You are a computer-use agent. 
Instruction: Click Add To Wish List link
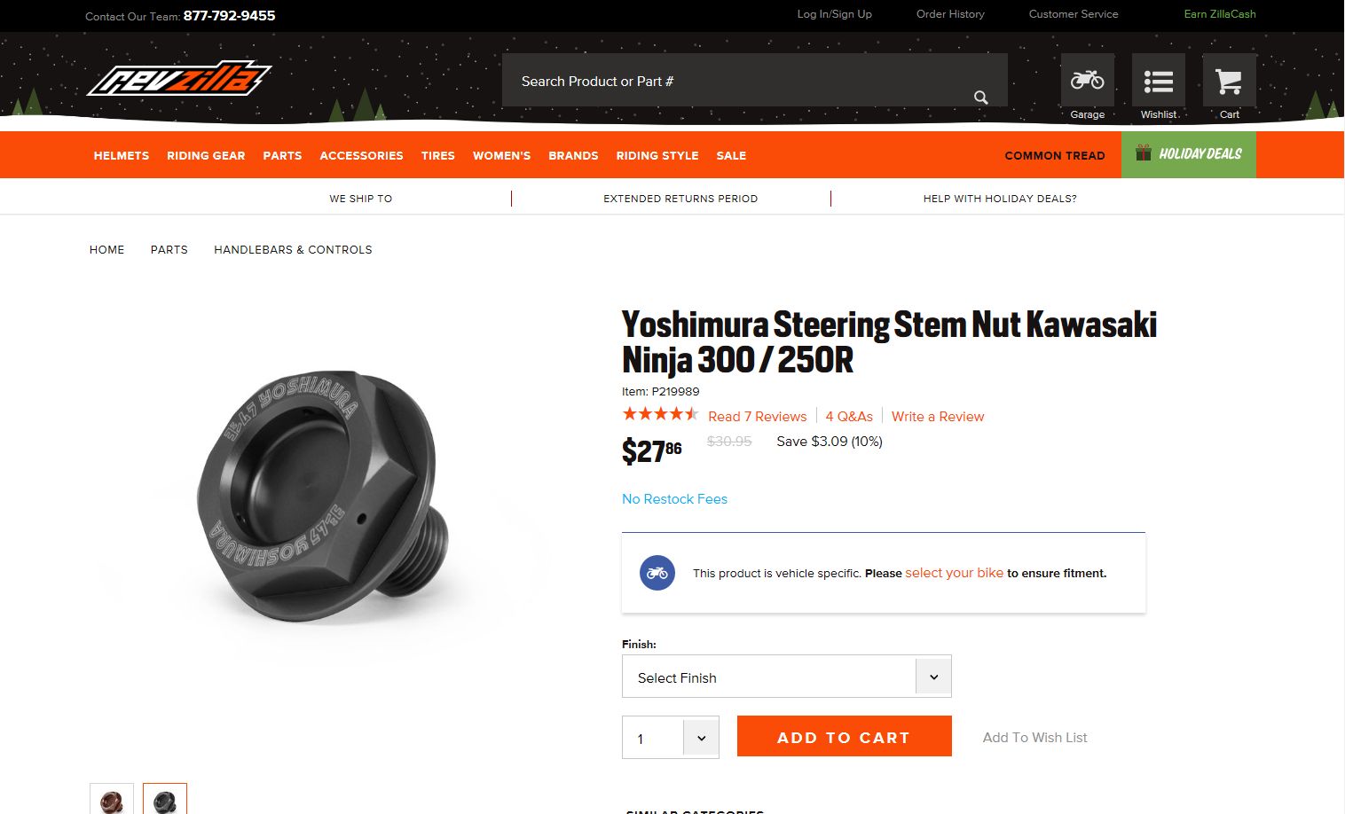(x=1034, y=738)
